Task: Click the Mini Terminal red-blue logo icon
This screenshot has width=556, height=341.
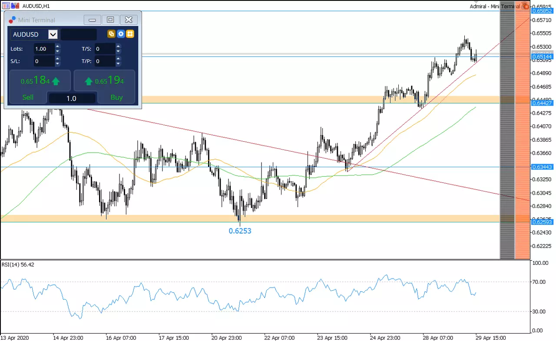Action: [12, 20]
